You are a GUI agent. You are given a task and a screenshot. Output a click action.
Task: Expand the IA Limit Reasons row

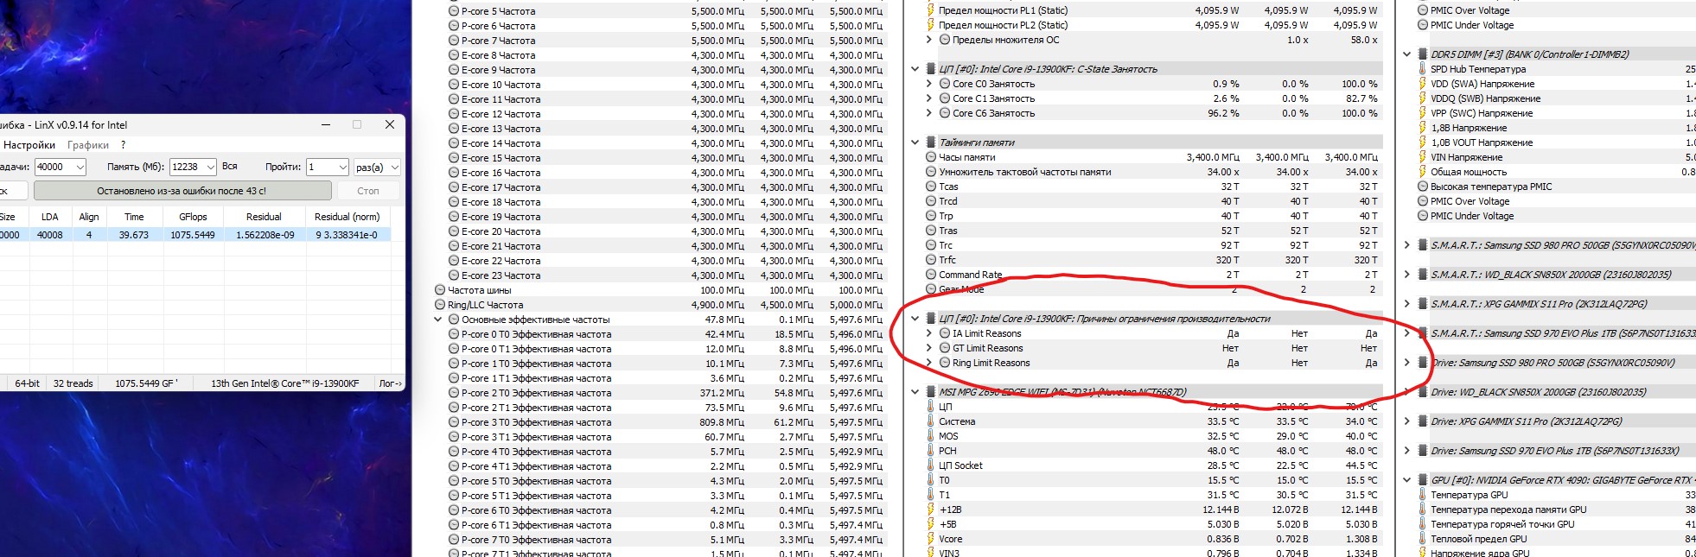click(929, 333)
